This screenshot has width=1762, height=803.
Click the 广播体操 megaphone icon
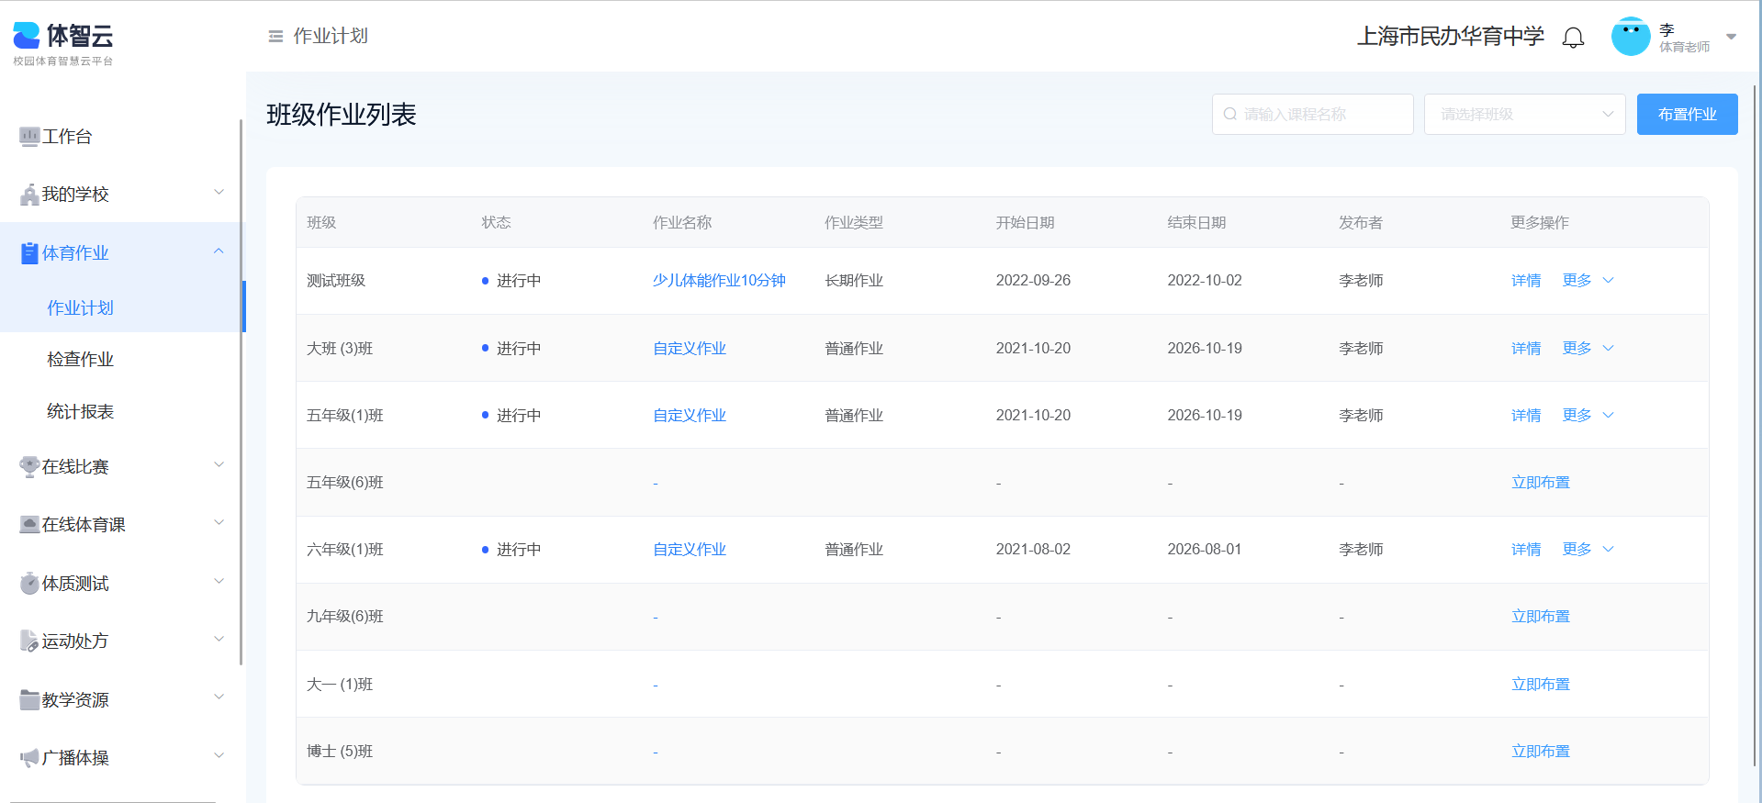(x=29, y=758)
